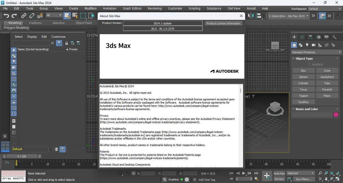This screenshot has width=343, height=183.
Task: Click Zoom Extents All Selected icon
Action: point(338,173)
